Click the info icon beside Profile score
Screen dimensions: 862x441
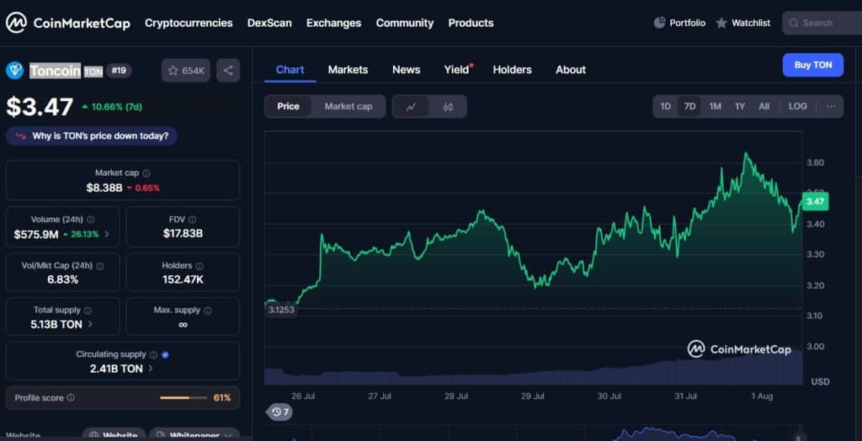pos(71,397)
